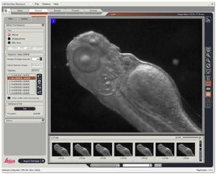Click the top icon beside the sequence list
The image size is (216, 174).
coord(39,76)
